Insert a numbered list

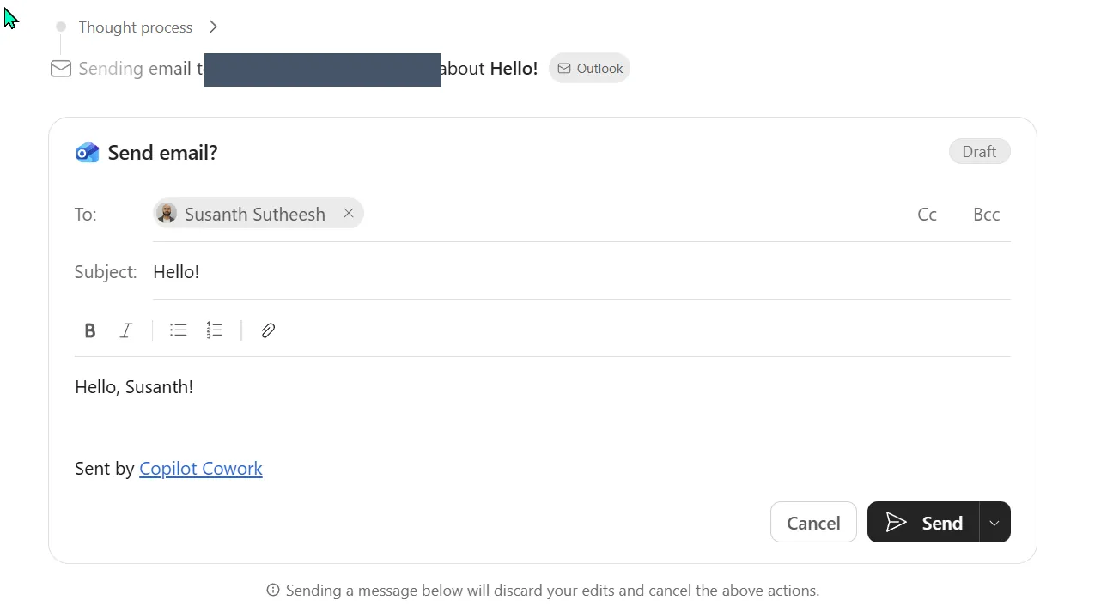coord(214,330)
